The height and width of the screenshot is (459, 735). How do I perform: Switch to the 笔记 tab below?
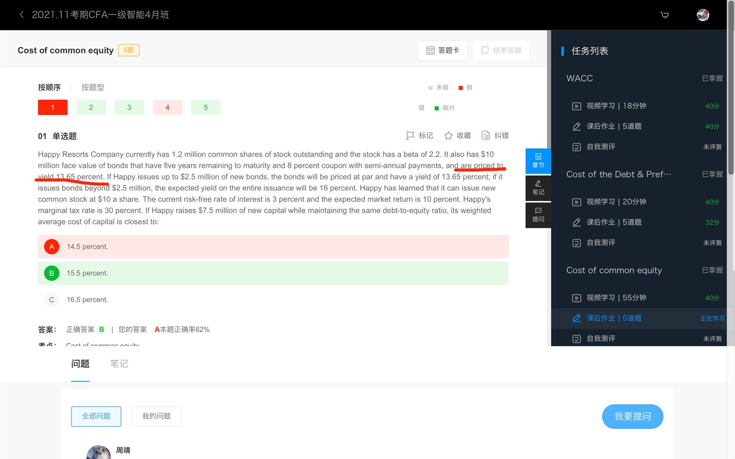(119, 364)
